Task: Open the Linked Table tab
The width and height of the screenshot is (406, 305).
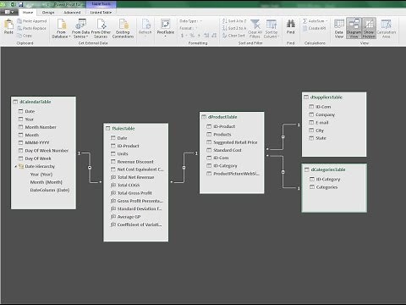Action: pos(101,13)
